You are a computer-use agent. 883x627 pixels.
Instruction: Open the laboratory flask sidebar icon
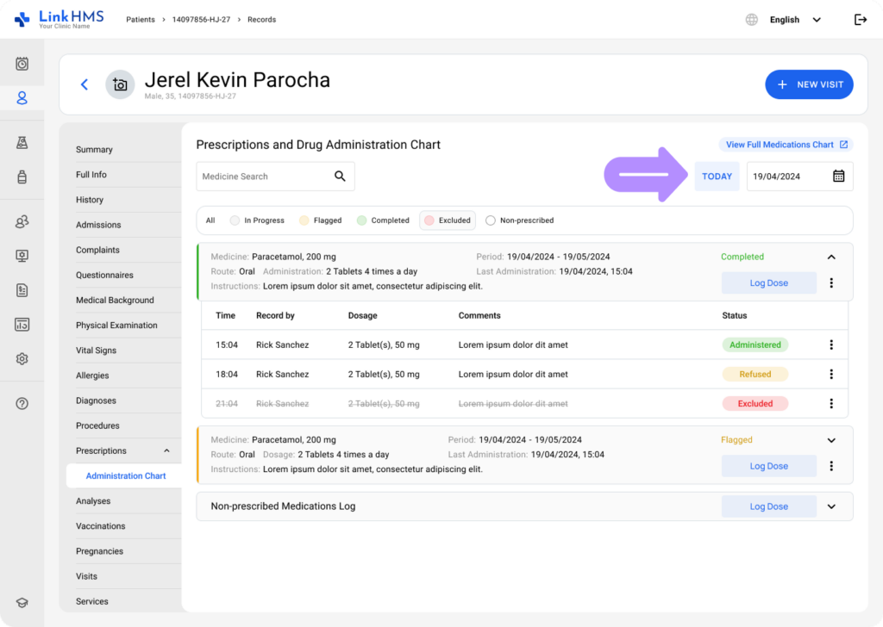[22, 143]
